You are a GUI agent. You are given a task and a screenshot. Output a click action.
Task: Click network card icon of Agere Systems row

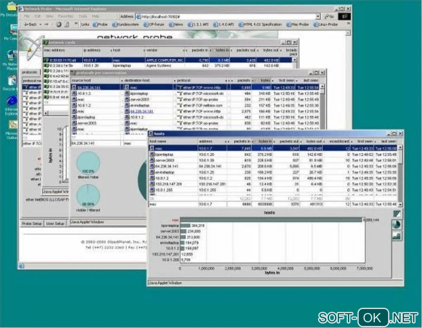point(46,65)
